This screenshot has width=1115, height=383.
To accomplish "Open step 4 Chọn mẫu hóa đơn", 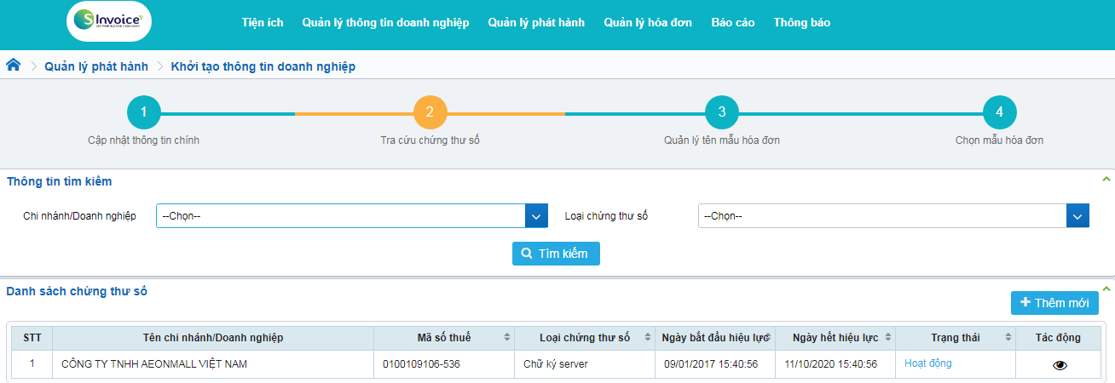I will click(x=999, y=111).
